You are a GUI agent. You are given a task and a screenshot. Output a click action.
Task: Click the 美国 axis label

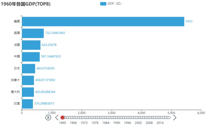pyautogui.click(x=17, y=21)
